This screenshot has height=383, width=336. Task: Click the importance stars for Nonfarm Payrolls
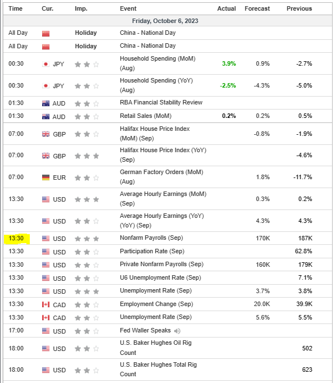tap(87, 239)
